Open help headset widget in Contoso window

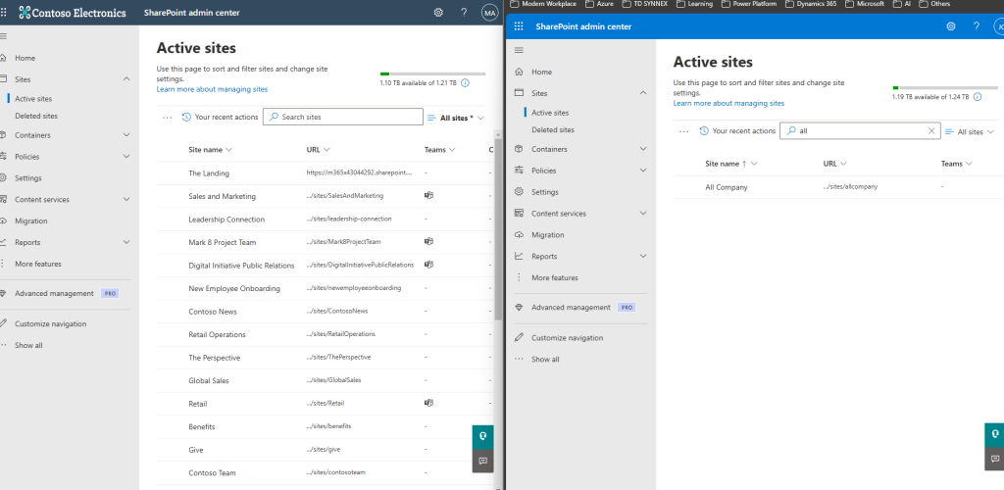(x=482, y=435)
